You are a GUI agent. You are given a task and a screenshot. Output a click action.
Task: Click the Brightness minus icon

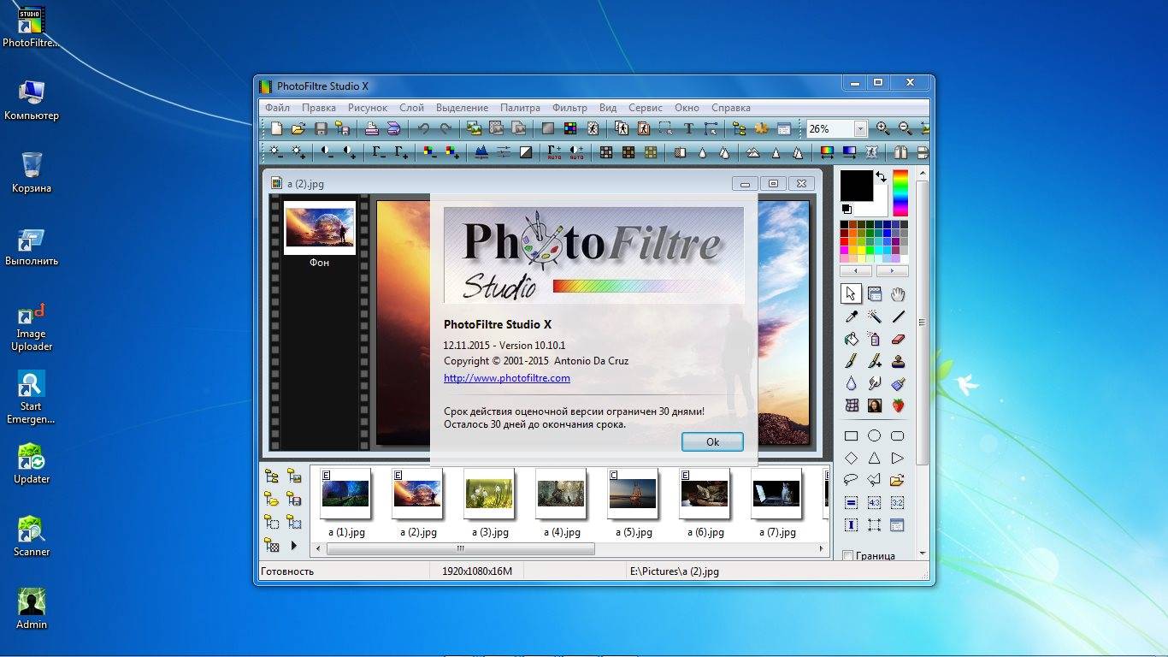[276, 152]
